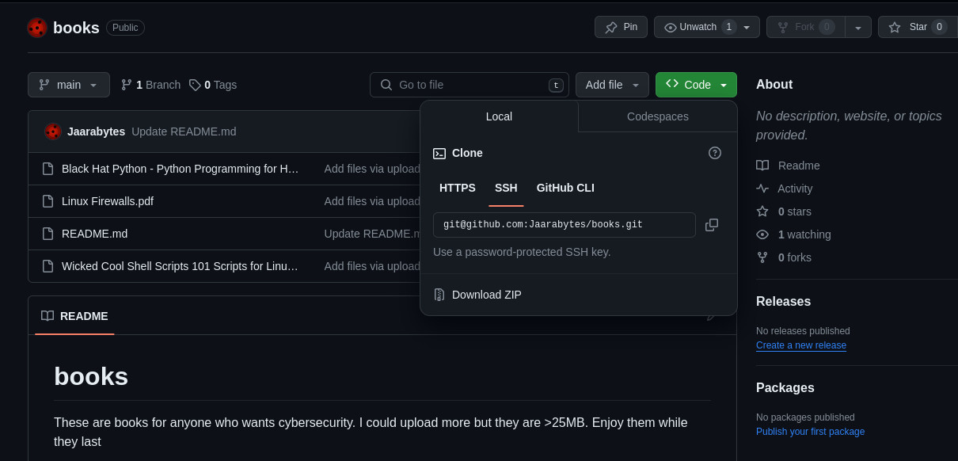Click the Activity pulse icon in About

point(762,189)
